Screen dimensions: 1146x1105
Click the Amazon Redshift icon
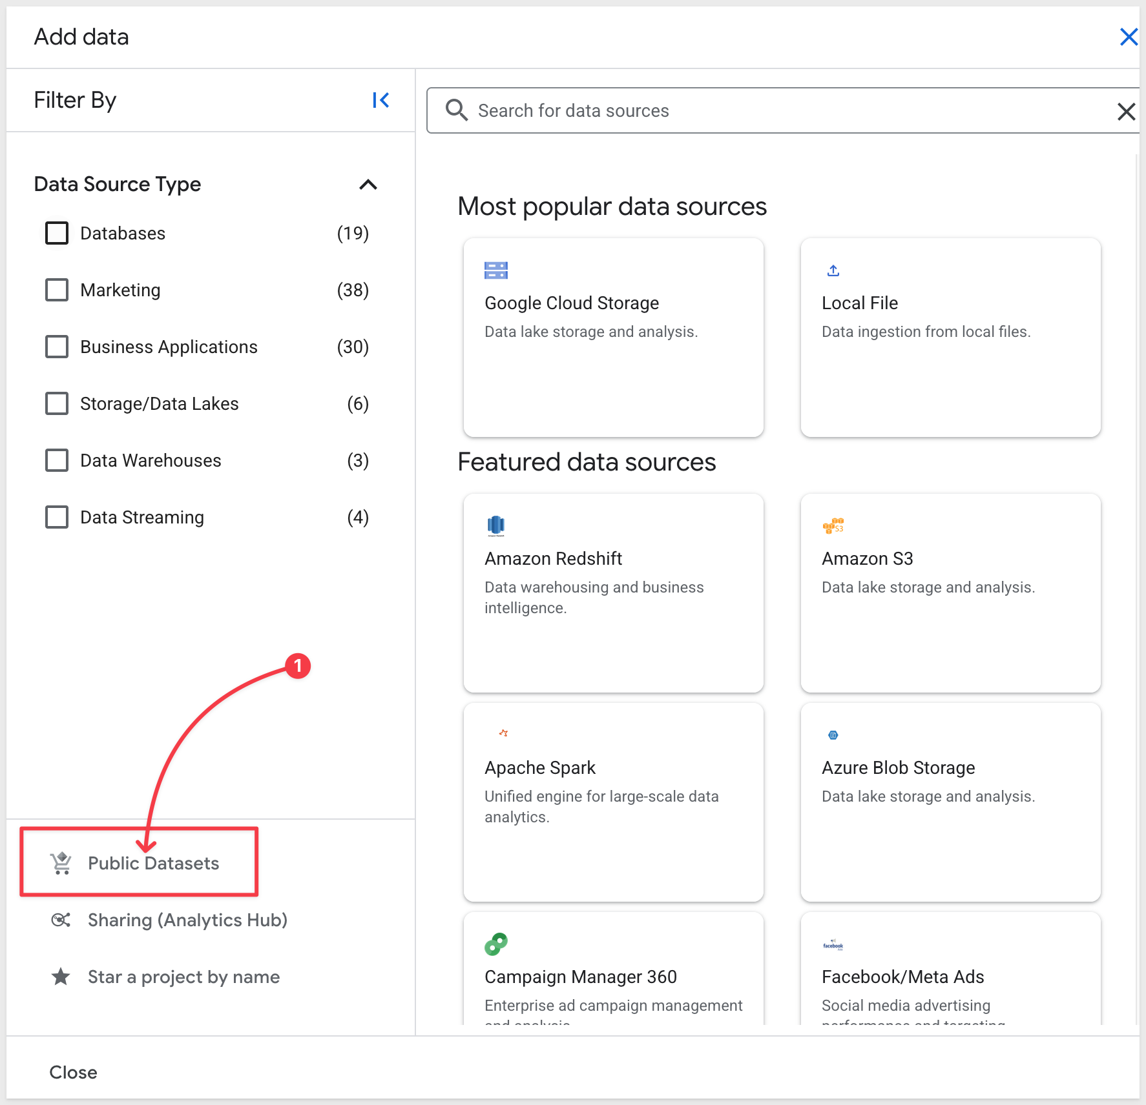tap(496, 526)
